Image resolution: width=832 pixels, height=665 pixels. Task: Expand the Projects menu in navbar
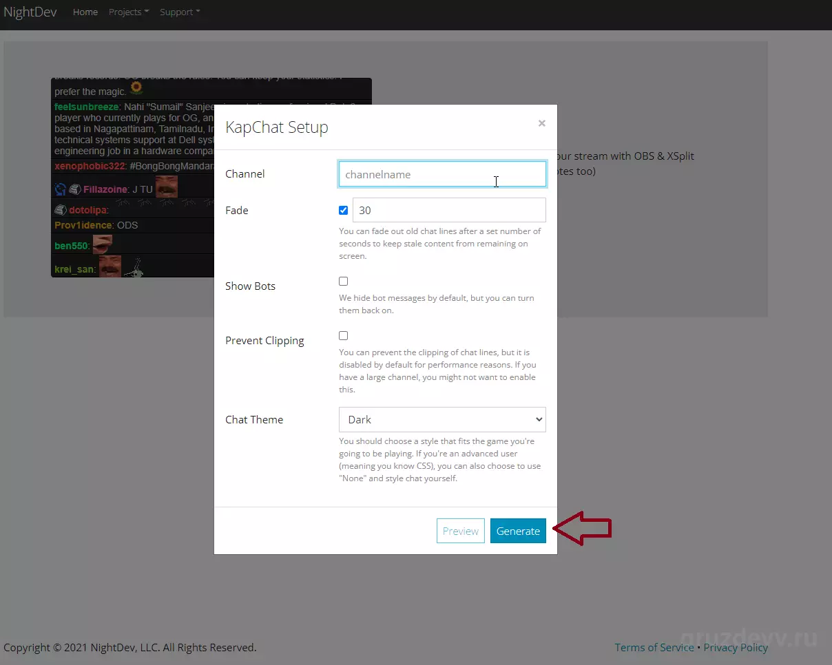click(129, 12)
